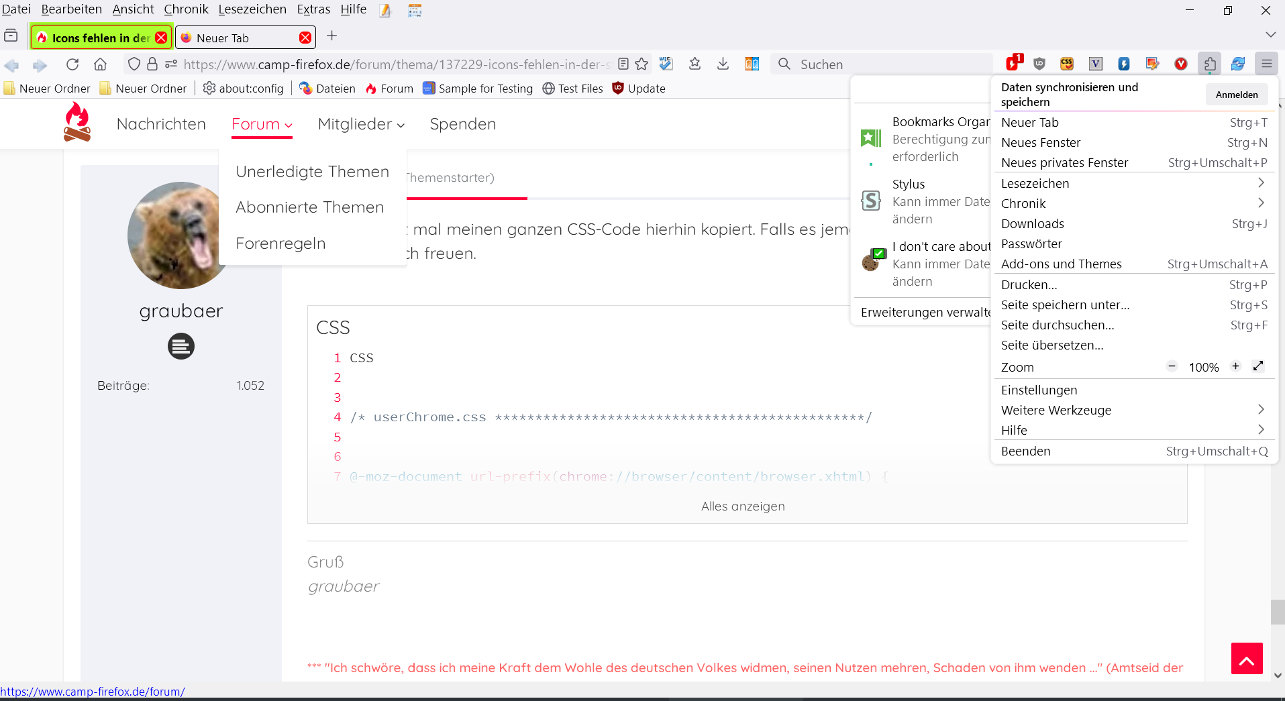
Task: Select Neues privates Fenster menu entry
Action: (1133, 162)
